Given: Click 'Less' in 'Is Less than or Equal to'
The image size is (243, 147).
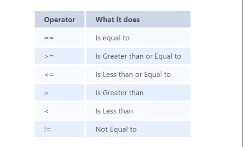Looking at the screenshot, I should [x=110, y=75].
